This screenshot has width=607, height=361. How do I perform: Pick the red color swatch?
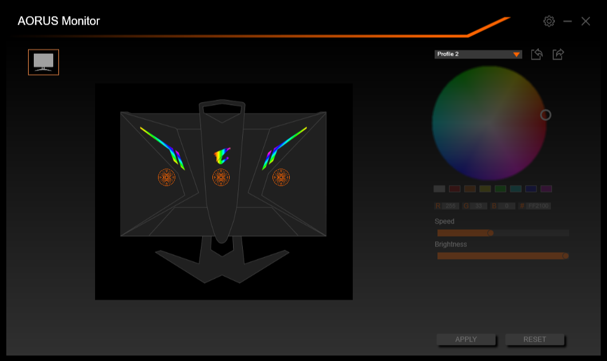tap(455, 189)
